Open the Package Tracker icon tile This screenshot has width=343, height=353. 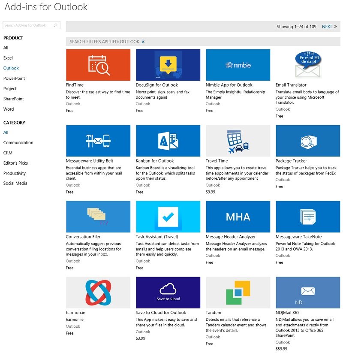(x=308, y=141)
